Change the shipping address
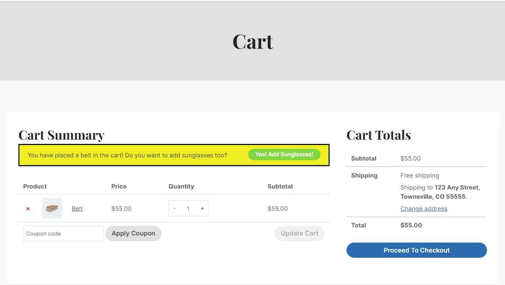 [424, 209]
